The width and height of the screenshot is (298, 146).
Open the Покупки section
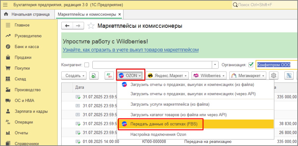(22, 68)
